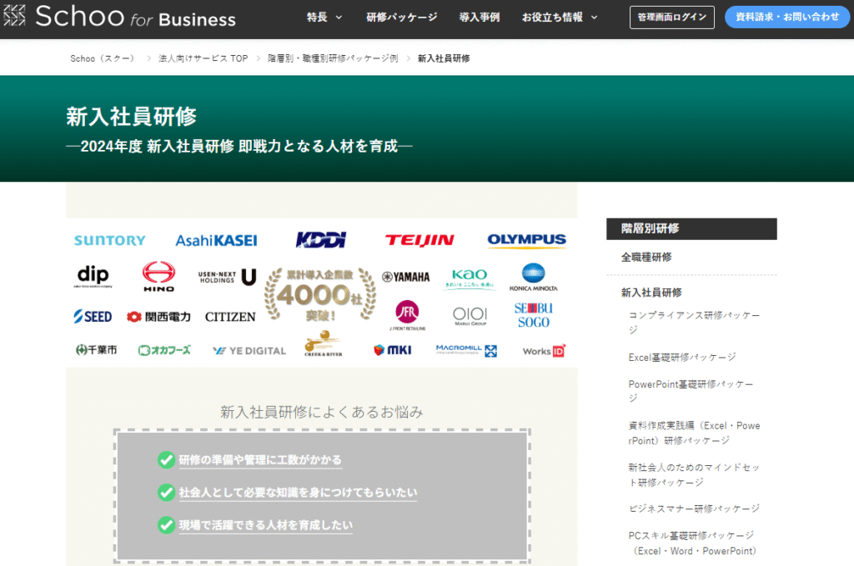The height and width of the screenshot is (566, 854).
Task: Click the CITIZEN logo
Action: (x=230, y=317)
